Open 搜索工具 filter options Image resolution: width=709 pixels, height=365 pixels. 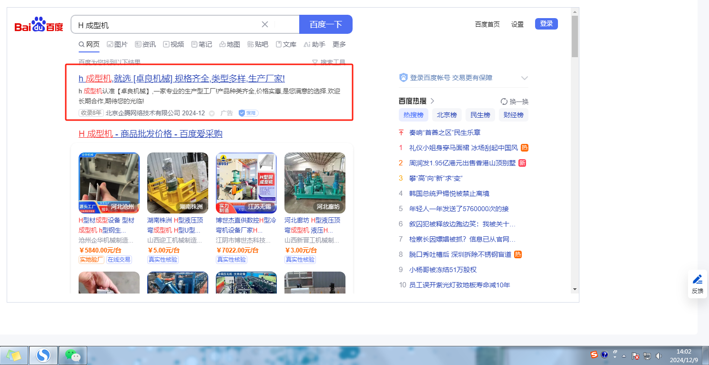pos(329,62)
